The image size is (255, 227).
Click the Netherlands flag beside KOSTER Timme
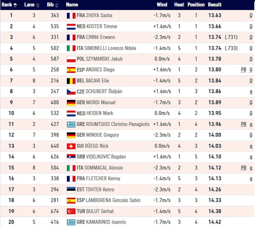tap(71, 27)
